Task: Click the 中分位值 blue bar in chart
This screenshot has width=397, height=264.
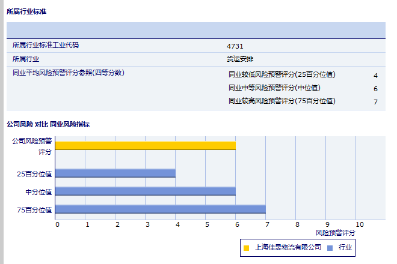Action: (x=145, y=191)
